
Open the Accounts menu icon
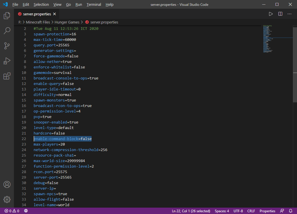tap(7, 184)
